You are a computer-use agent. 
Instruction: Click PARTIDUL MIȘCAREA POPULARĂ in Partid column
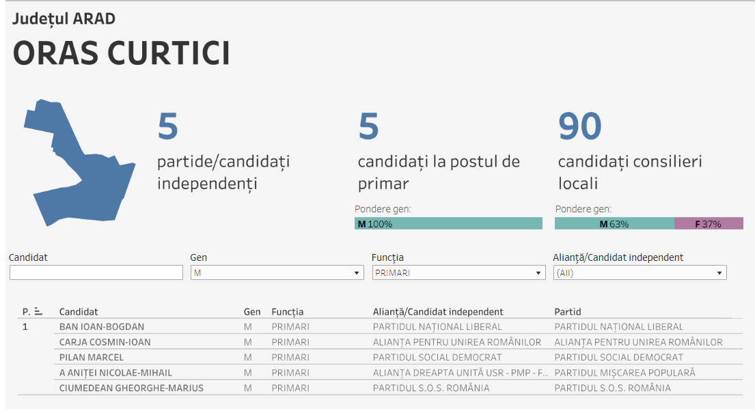click(624, 373)
